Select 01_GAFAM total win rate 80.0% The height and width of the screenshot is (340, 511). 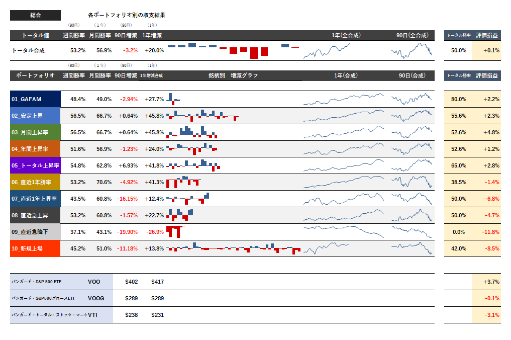pos(459,99)
